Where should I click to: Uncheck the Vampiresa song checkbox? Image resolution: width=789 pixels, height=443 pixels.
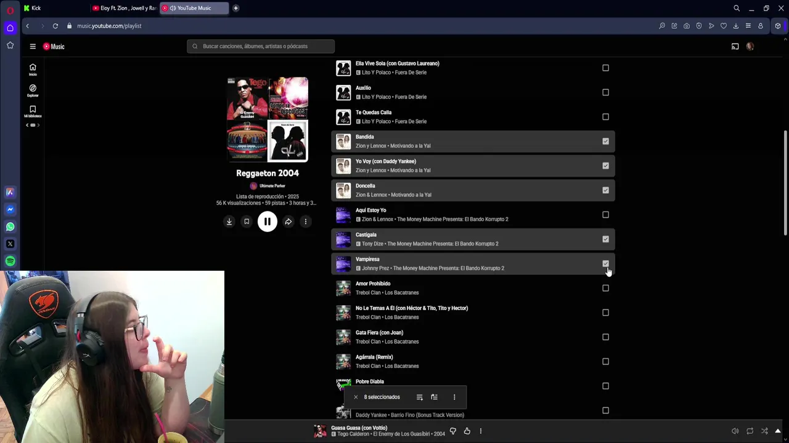(x=605, y=263)
